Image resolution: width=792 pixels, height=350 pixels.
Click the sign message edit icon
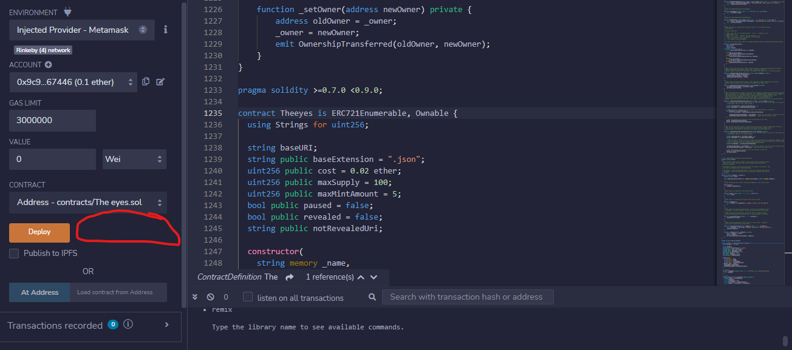pos(160,81)
